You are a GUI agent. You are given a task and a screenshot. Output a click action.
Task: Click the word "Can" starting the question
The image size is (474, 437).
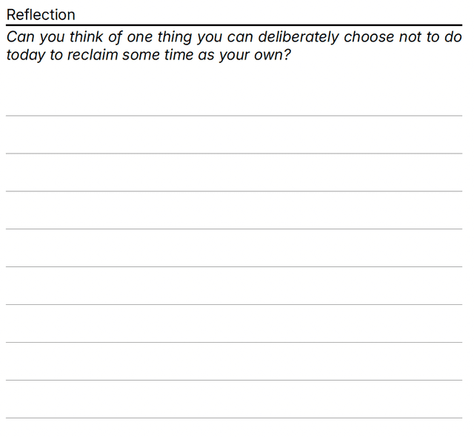point(19,37)
